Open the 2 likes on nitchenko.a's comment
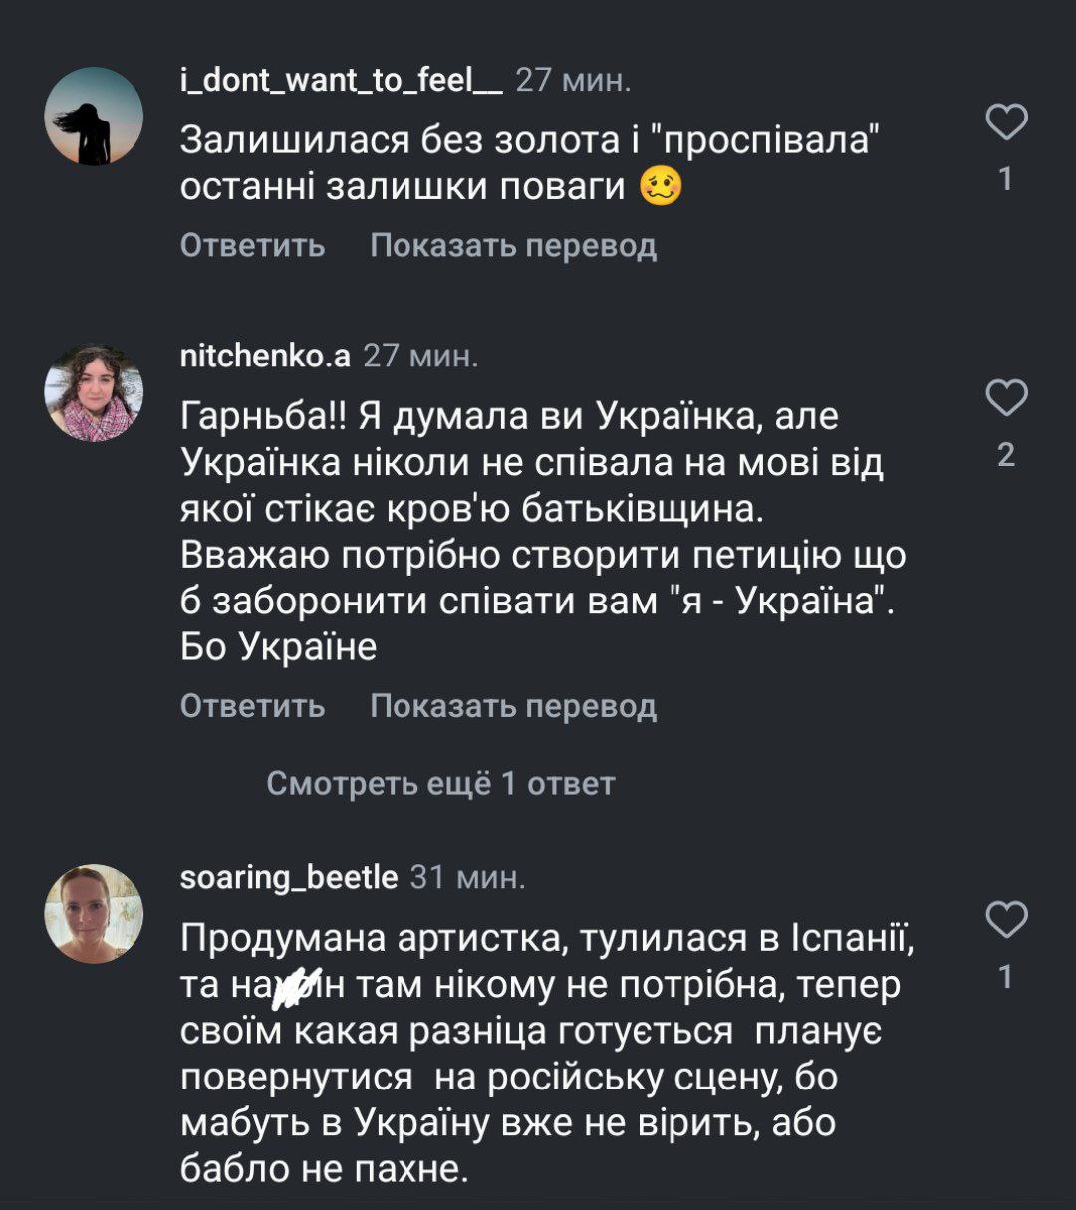The image size is (1076, 1210). point(1006,455)
